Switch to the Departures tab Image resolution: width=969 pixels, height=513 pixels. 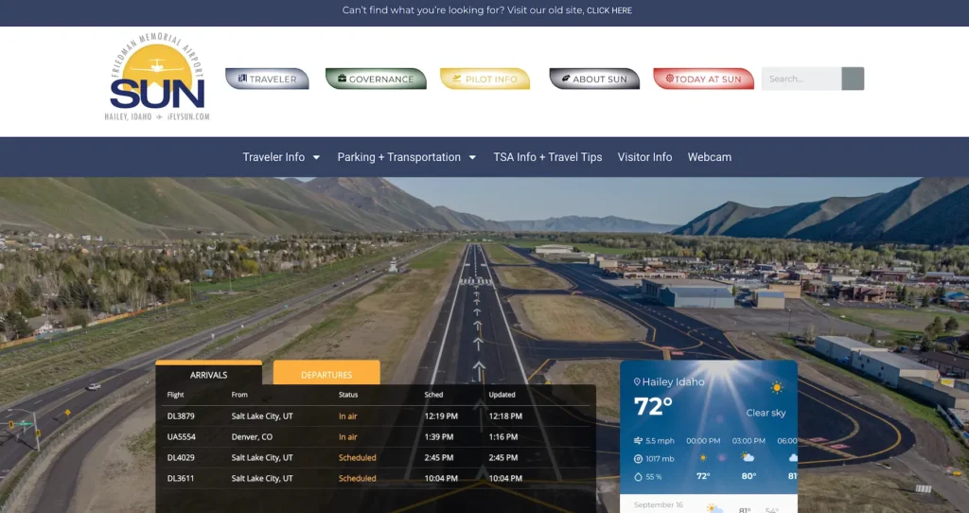pos(326,375)
